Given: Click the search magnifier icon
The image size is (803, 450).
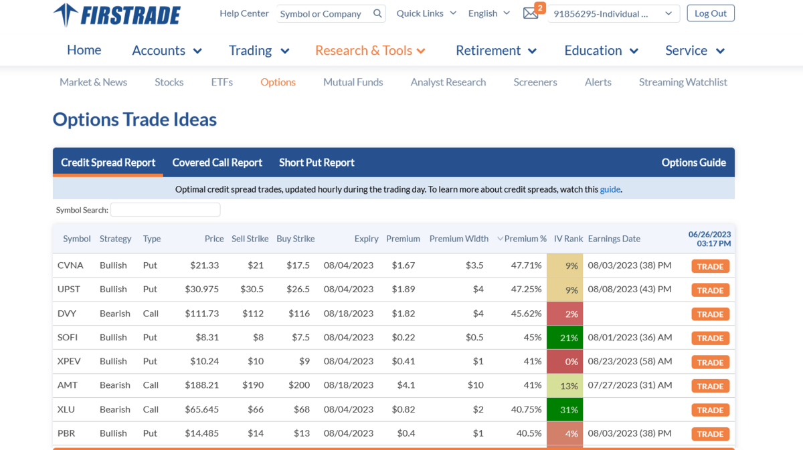Looking at the screenshot, I should click(x=378, y=13).
